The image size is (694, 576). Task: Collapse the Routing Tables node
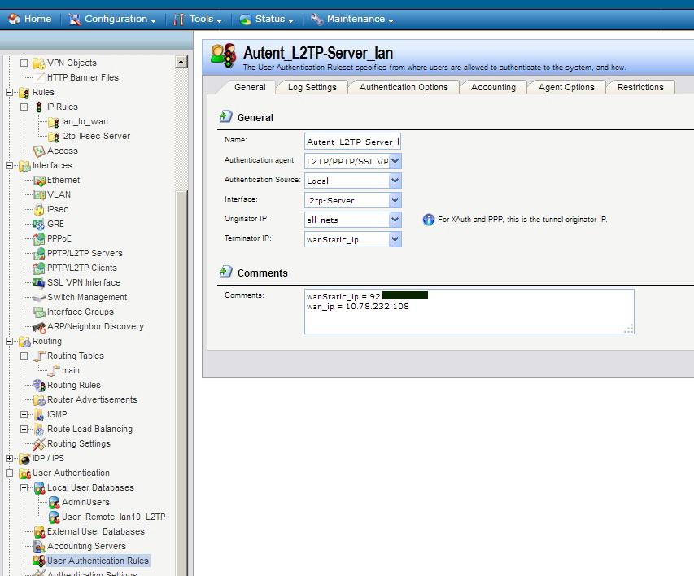[x=24, y=356]
